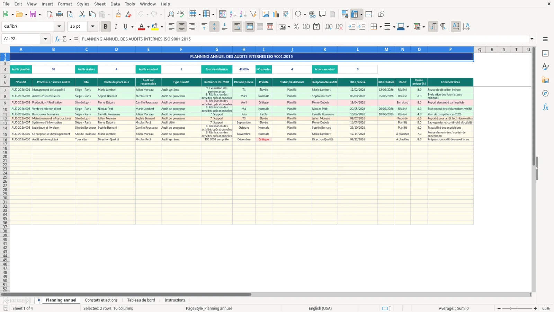Screen dimensions: 554x312
Task: Click zoom percentage 65%
Action: [x=546, y=308]
